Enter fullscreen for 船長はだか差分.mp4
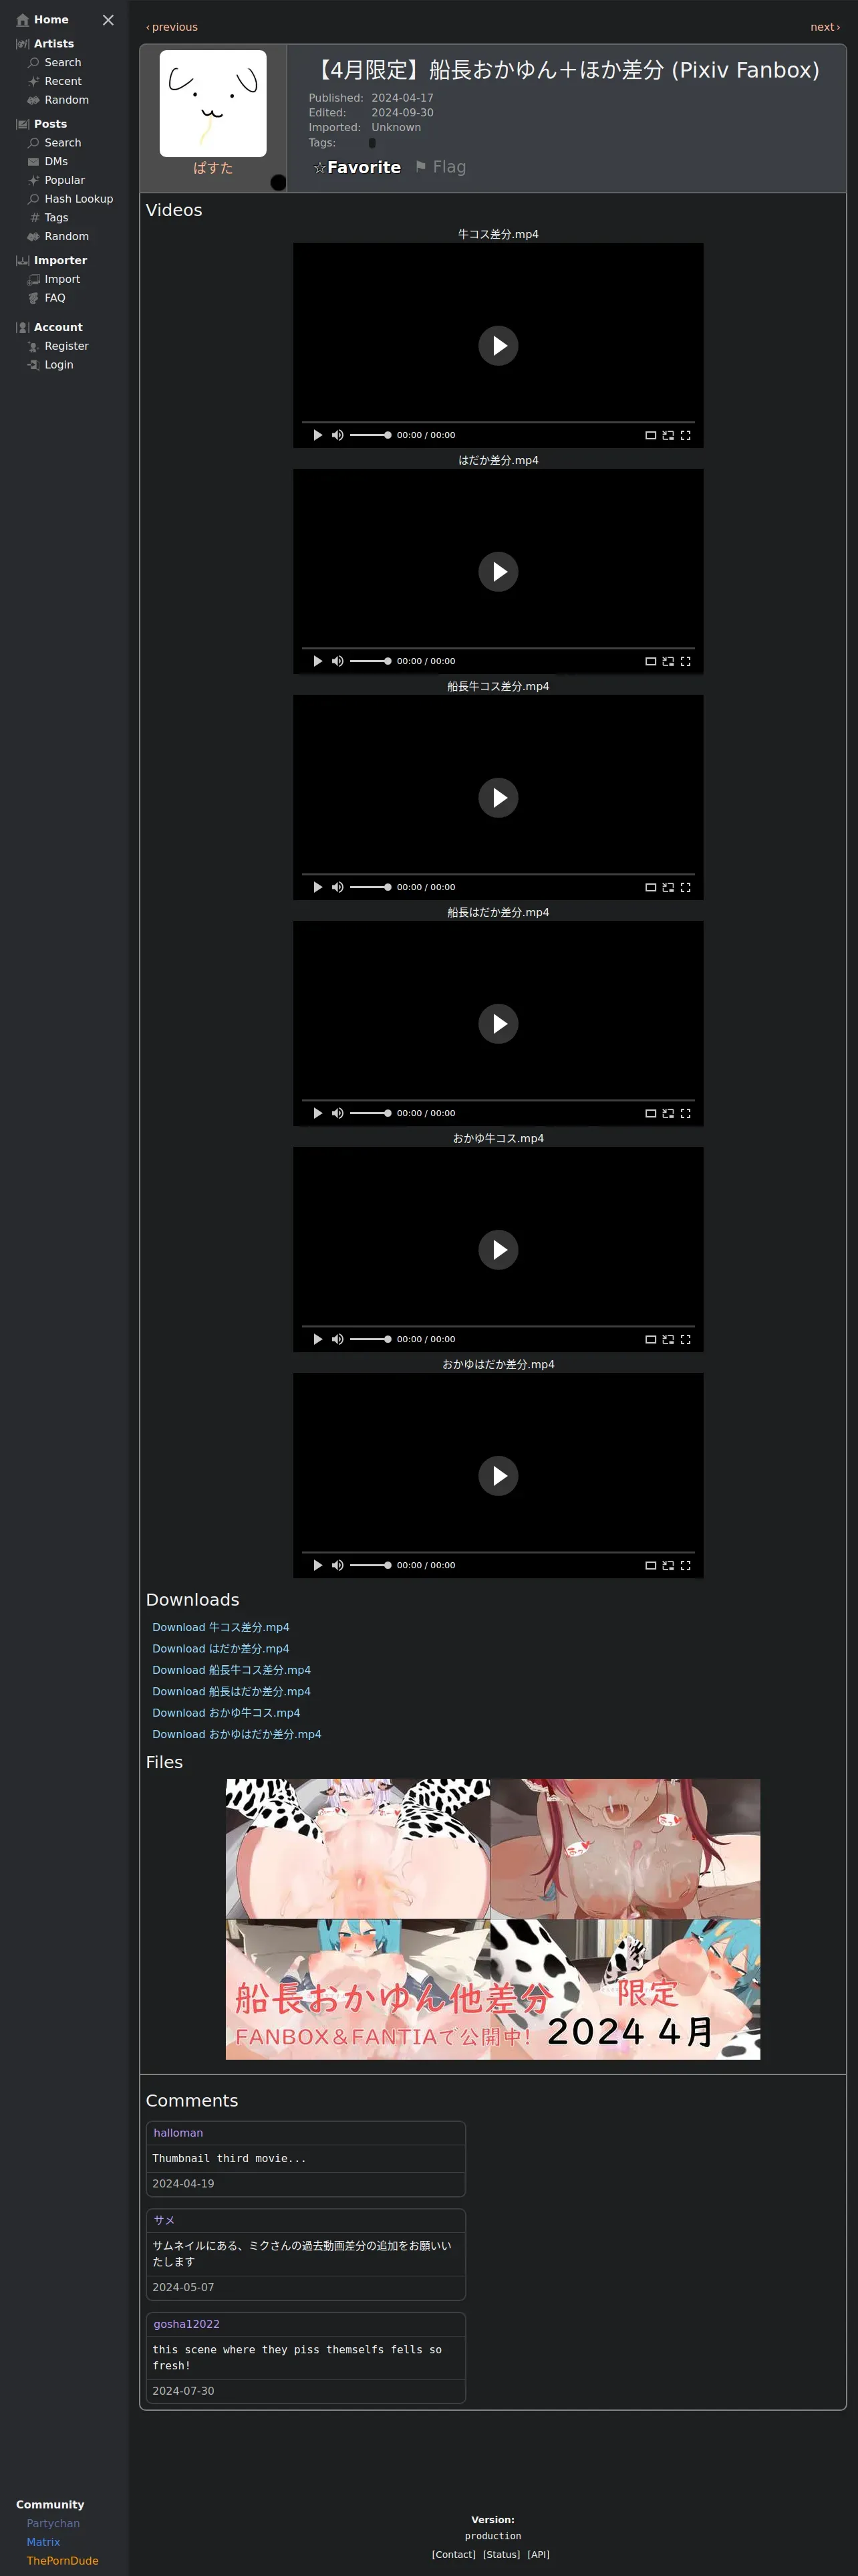 tap(685, 1113)
